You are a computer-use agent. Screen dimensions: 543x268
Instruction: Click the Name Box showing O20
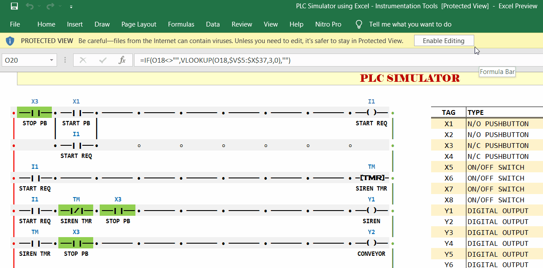[x=24, y=60]
